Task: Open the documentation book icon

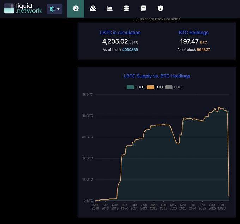Action: coord(143,8)
